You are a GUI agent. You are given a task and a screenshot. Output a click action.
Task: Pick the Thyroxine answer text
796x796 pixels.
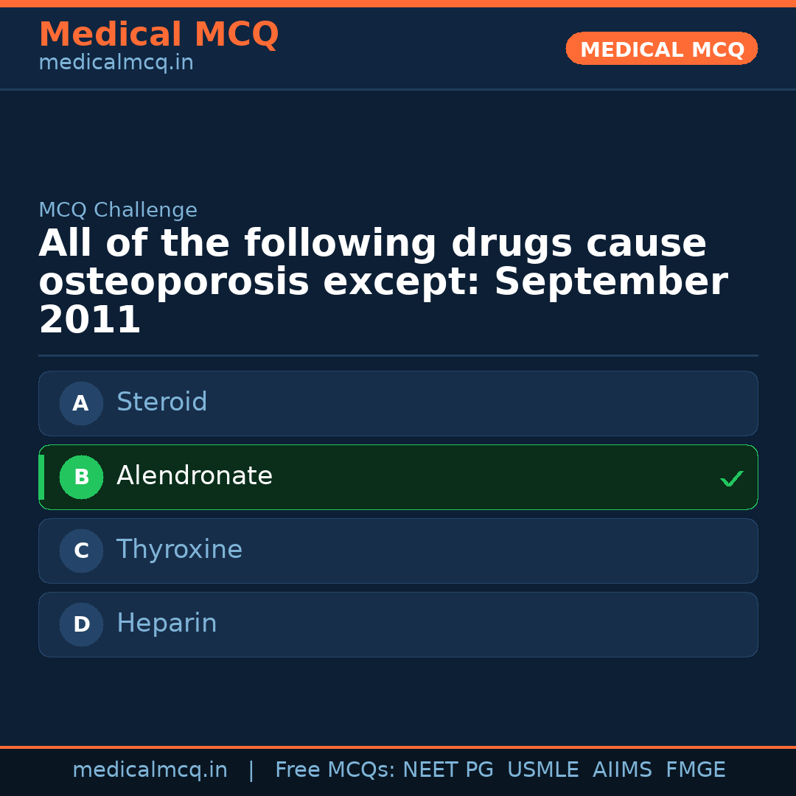pyautogui.click(x=179, y=550)
